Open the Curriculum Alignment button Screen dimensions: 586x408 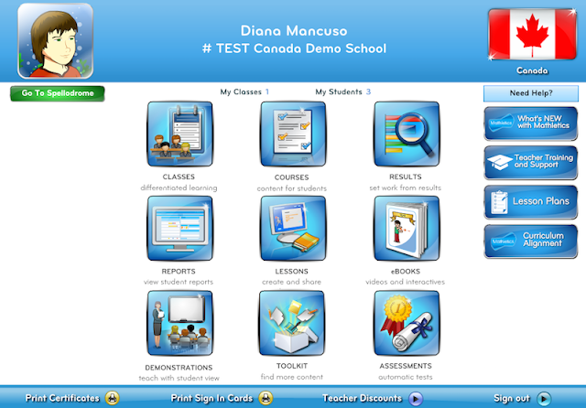tap(531, 241)
